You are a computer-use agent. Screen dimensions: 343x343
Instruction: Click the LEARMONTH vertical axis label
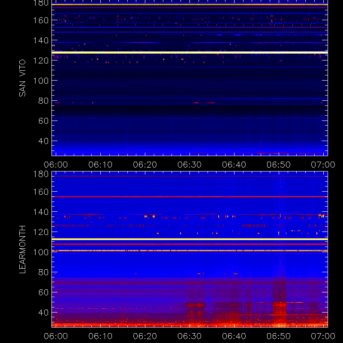(x=22, y=250)
